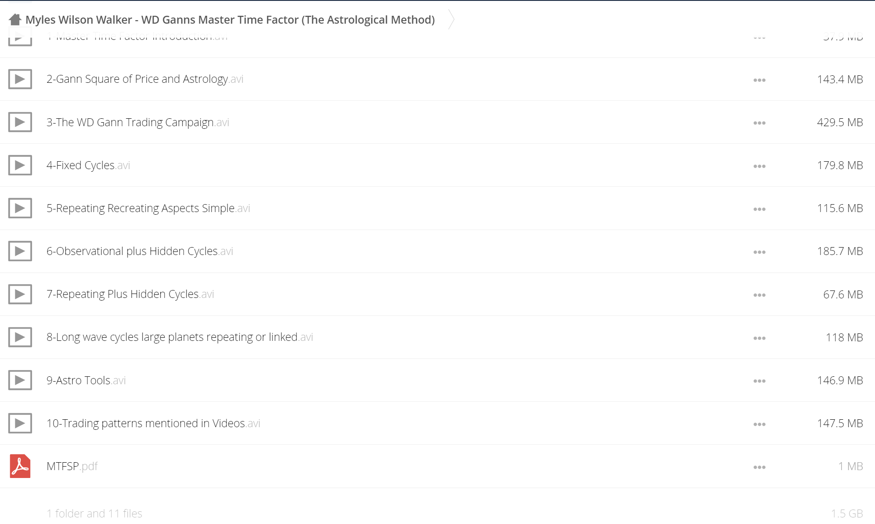875x524 pixels.
Task: Click video icon beside 4-Fixed Cycles
Action: (20, 165)
